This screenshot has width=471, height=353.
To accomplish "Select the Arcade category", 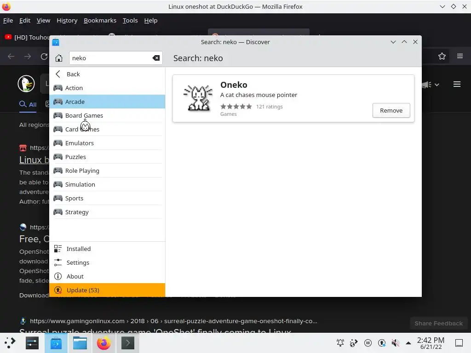I will (107, 102).
